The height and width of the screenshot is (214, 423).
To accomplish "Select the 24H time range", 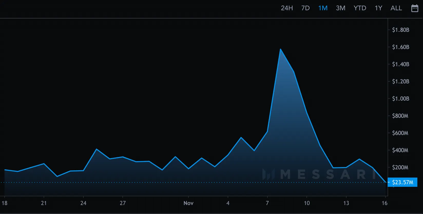I will click(x=287, y=8).
